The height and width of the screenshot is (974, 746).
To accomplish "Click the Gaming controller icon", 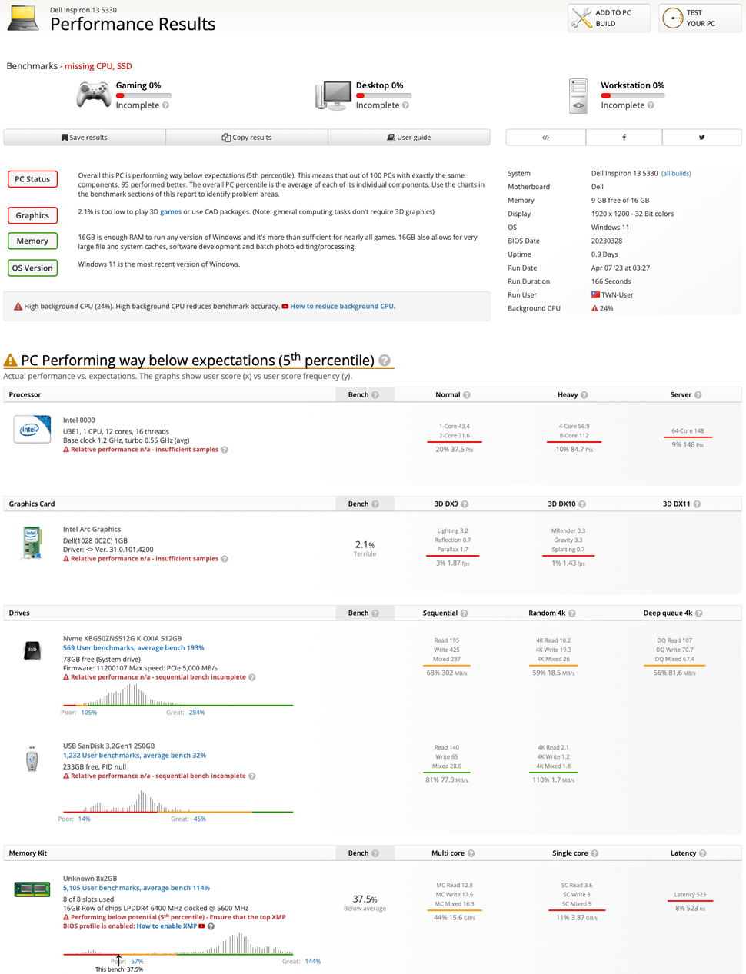I will [x=94, y=95].
